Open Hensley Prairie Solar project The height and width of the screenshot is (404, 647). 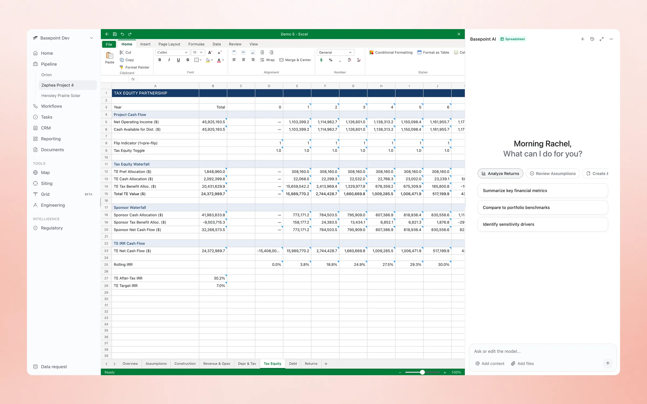[61, 96]
